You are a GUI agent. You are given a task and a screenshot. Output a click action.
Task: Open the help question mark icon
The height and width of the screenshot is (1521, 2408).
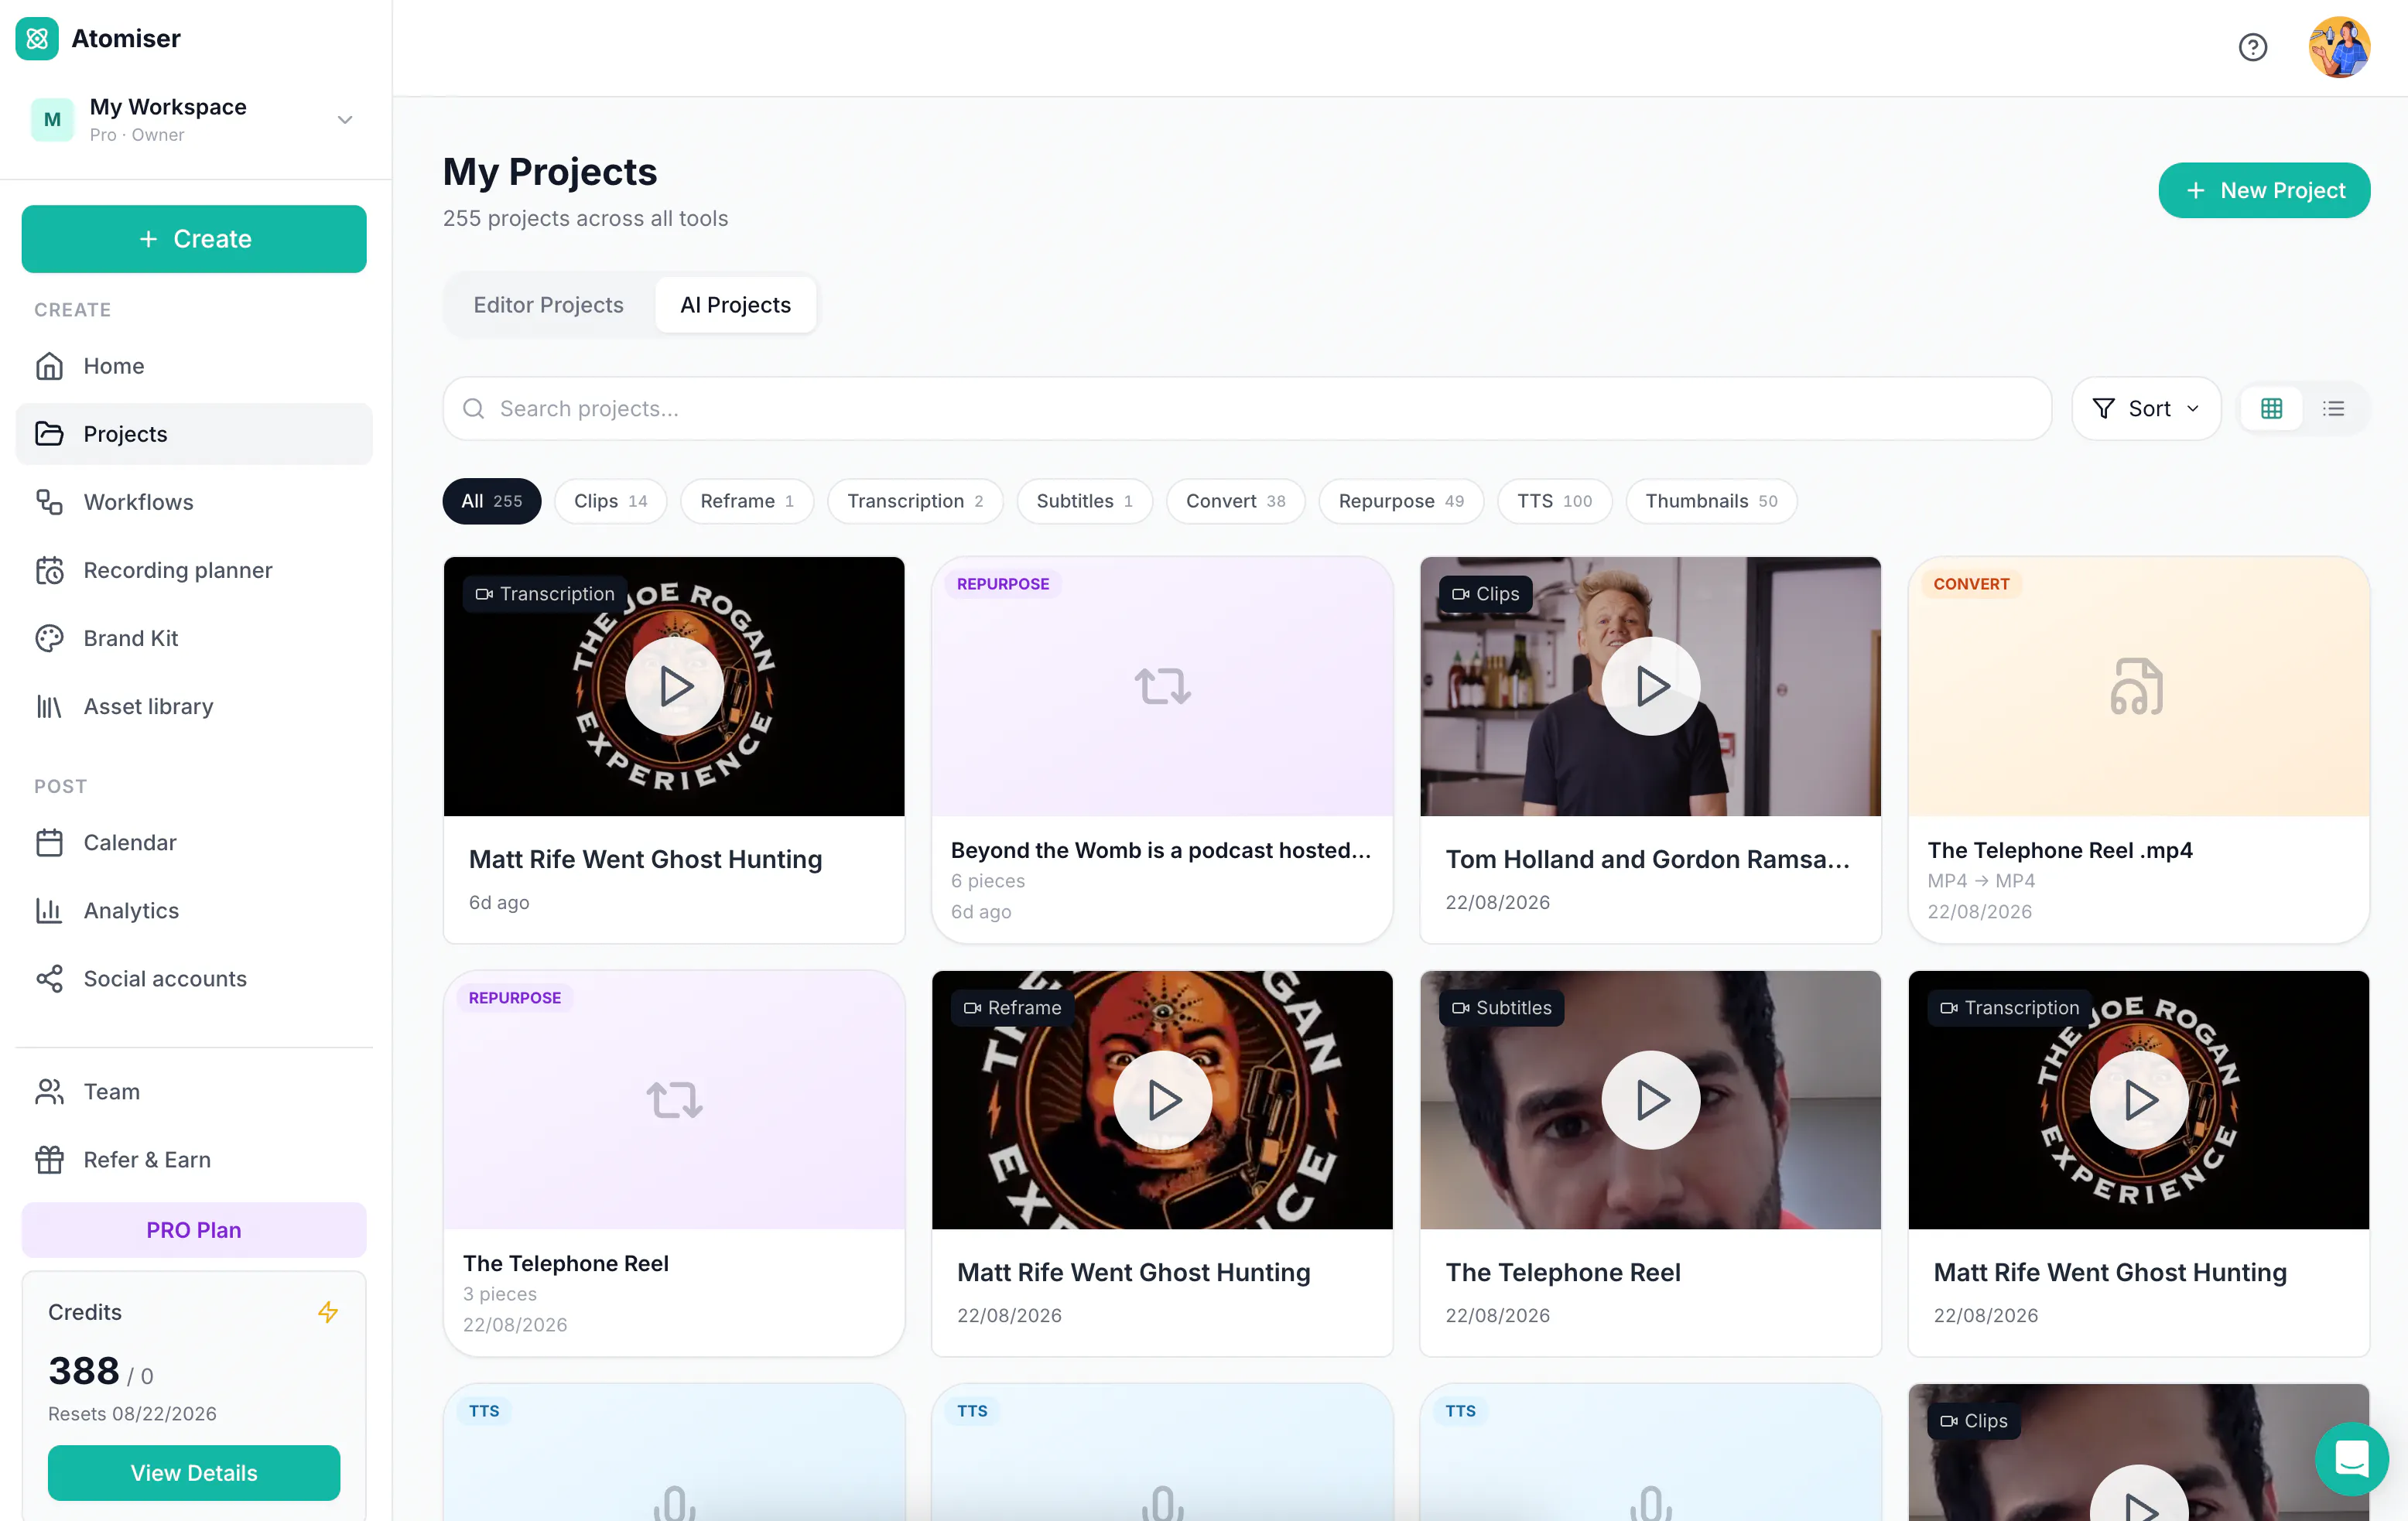tap(2252, 47)
